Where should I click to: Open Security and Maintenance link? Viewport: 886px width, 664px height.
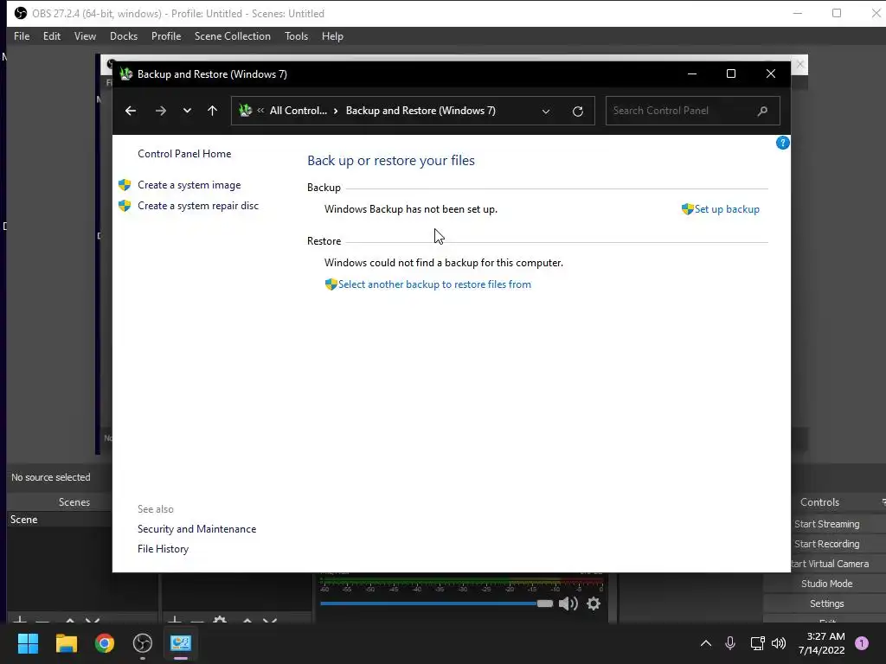tap(196, 529)
